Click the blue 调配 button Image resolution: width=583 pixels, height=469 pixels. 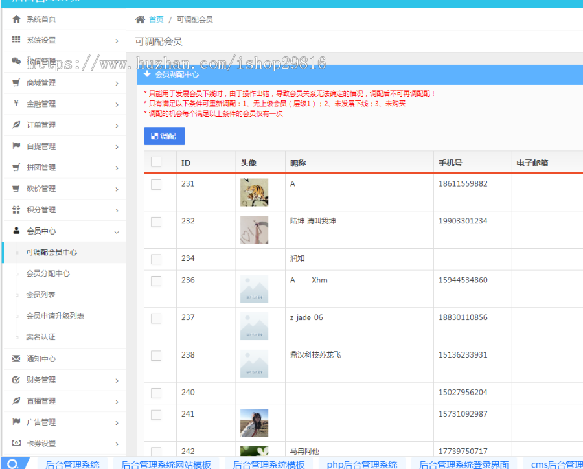click(164, 136)
